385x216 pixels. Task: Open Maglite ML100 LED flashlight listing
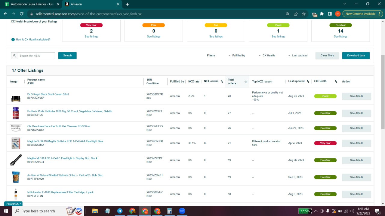(x=62, y=158)
